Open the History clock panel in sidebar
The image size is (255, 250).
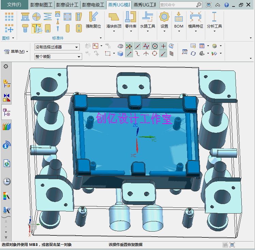pos(6,181)
